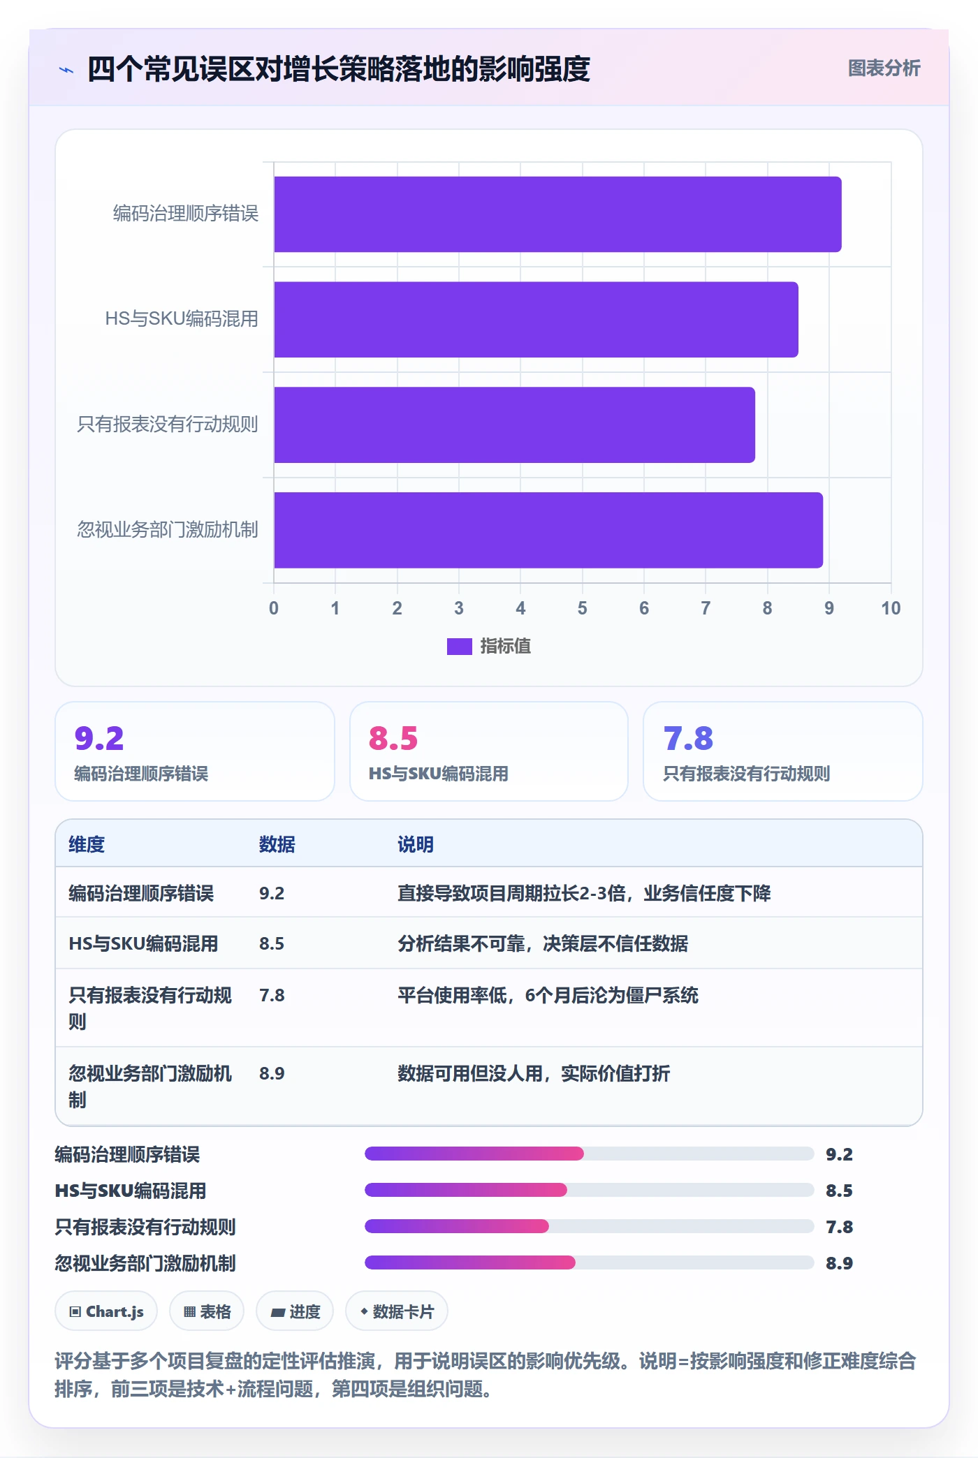Select the 进度 tag chip
Screen dimensions: 978x1458
(x=295, y=1311)
